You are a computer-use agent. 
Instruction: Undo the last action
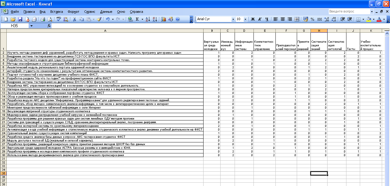click(108, 19)
